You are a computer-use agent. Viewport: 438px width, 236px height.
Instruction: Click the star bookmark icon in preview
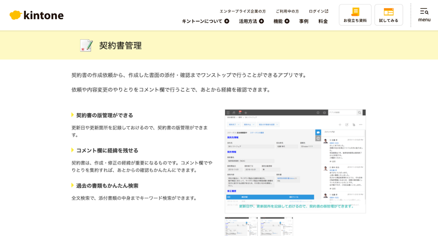[246, 113]
